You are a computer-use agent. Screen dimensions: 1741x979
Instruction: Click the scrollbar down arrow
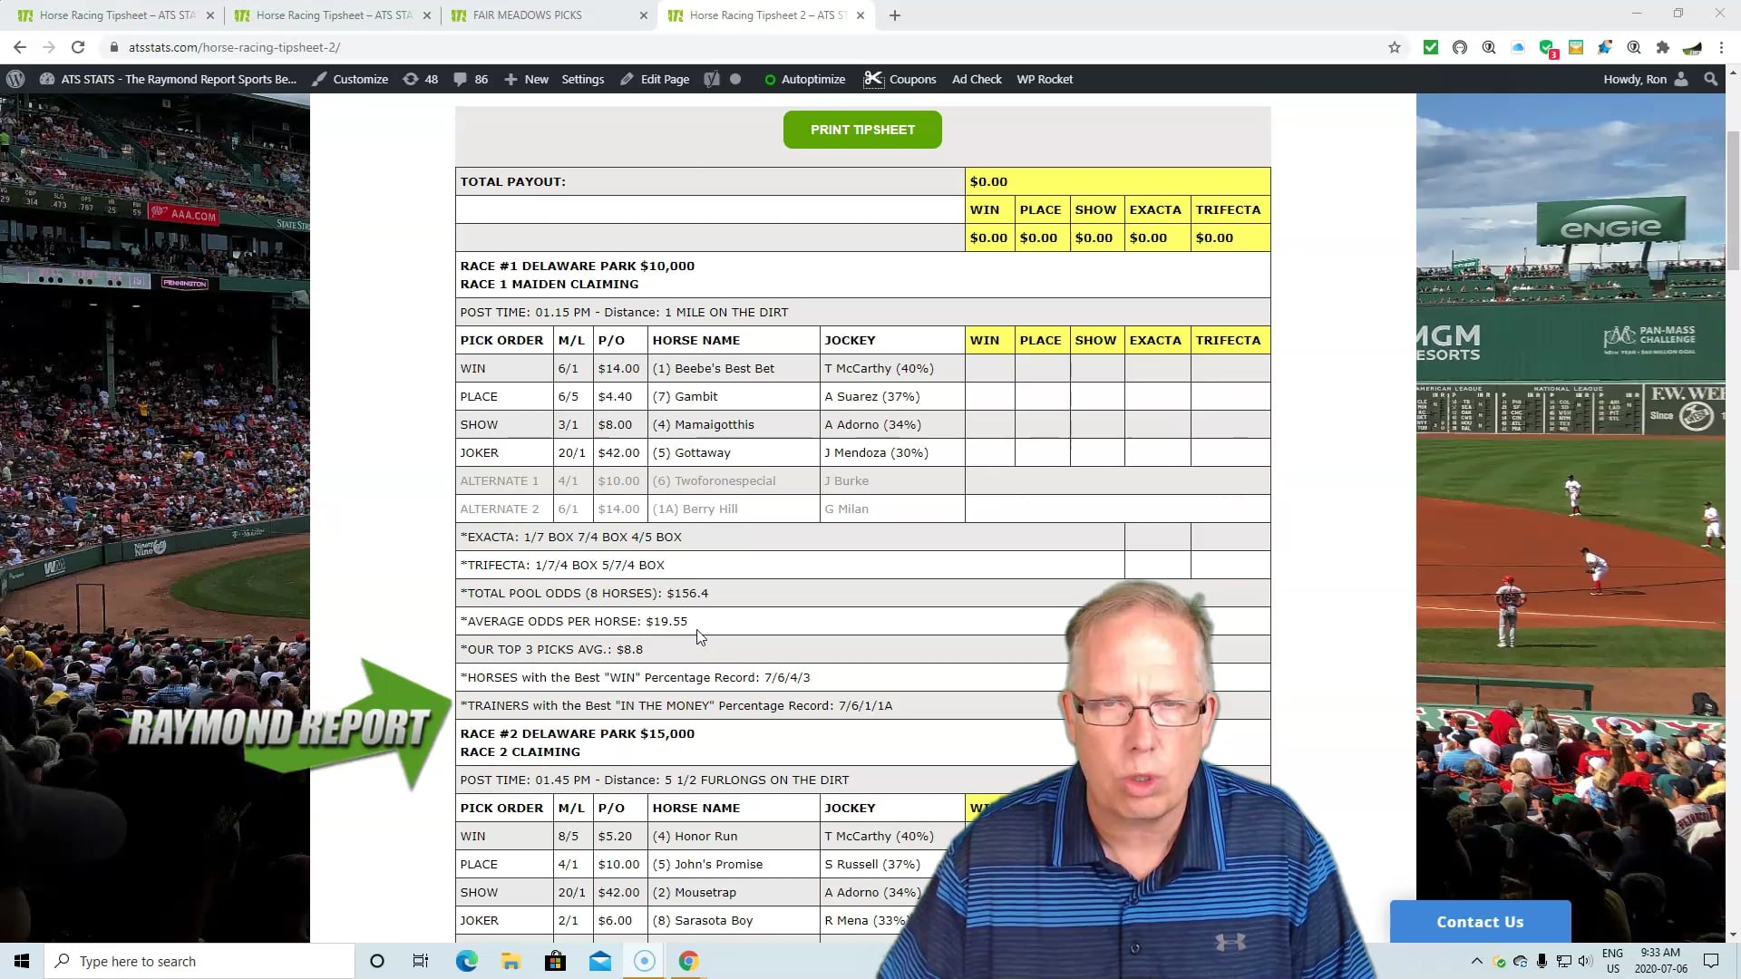[x=1733, y=935]
